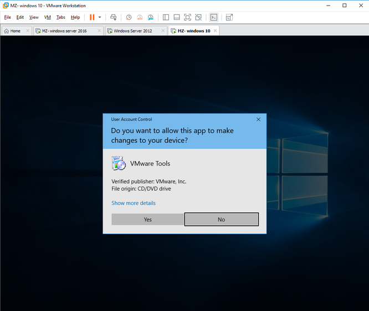Open the Snapshot Manager icon
Image resolution: width=369 pixels, height=311 pixels.
(x=151, y=17)
